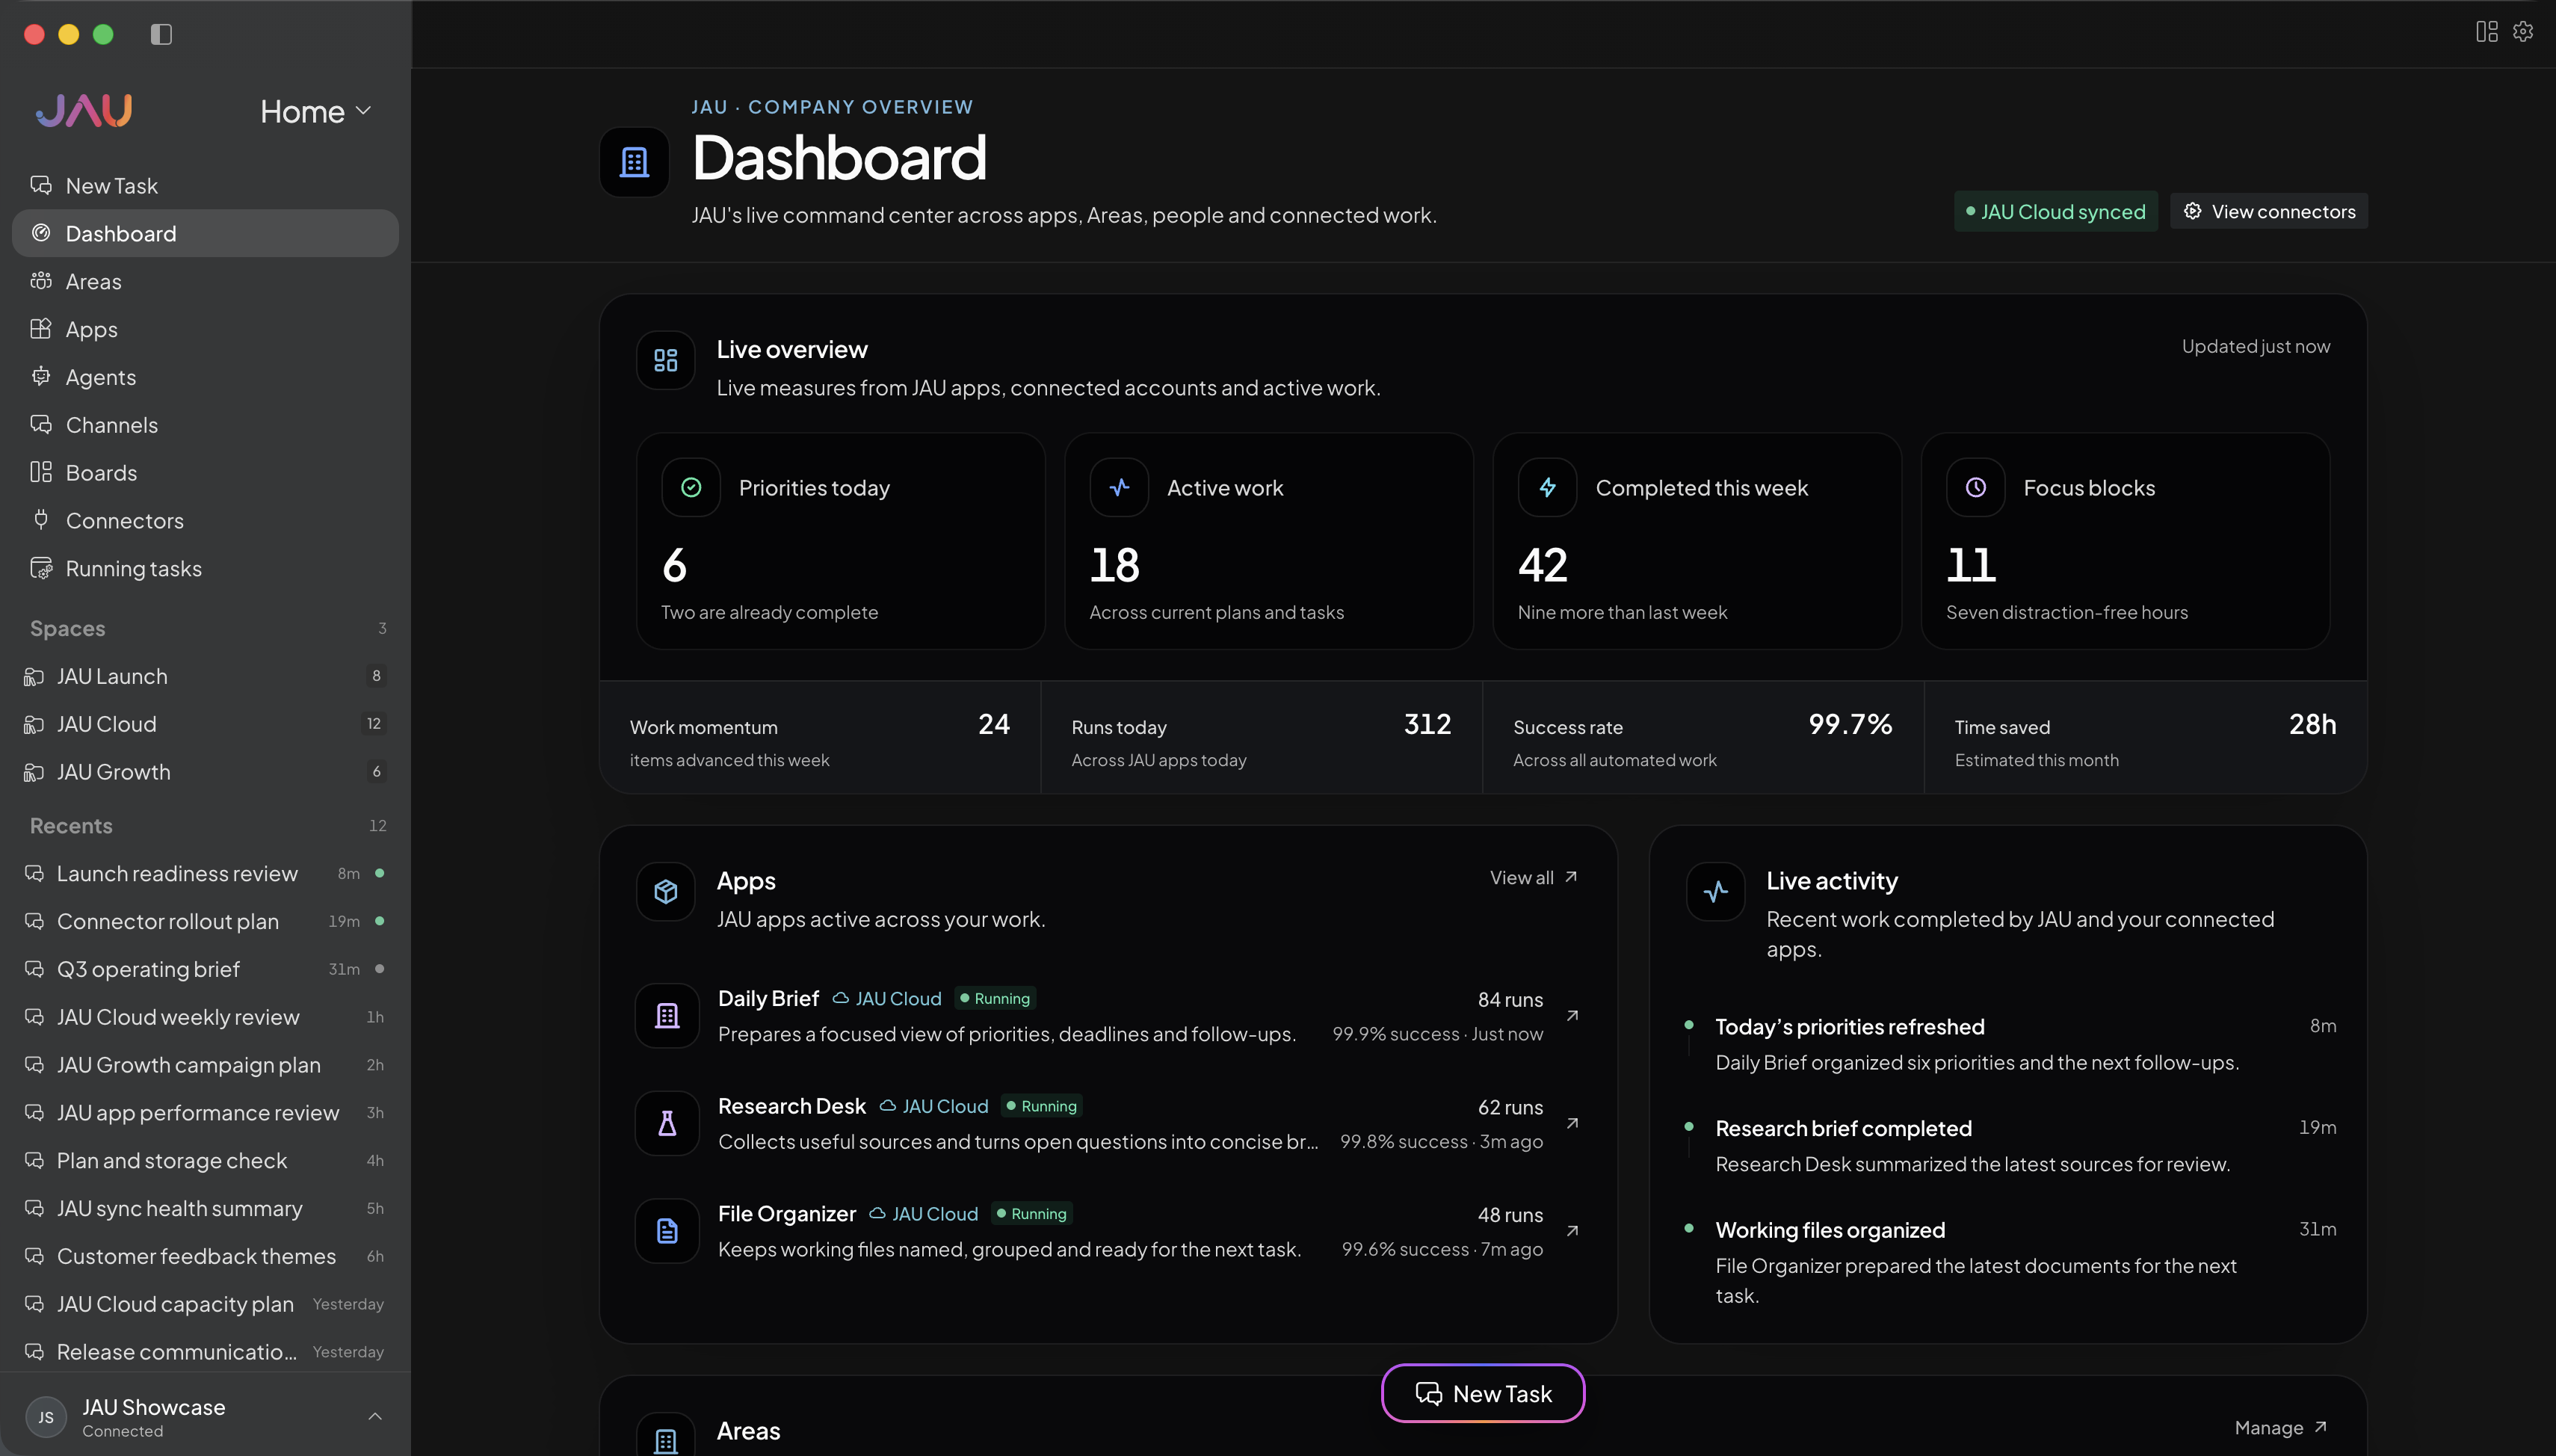Click the floating New Task button

pos(1483,1393)
